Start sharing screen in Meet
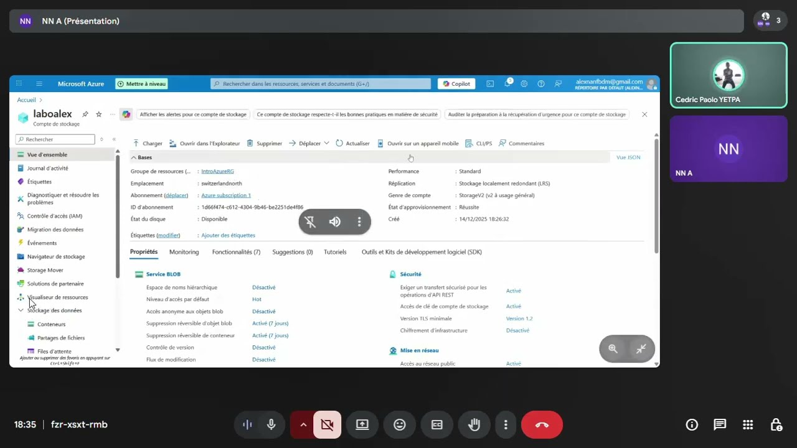797x448 pixels. point(362,424)
